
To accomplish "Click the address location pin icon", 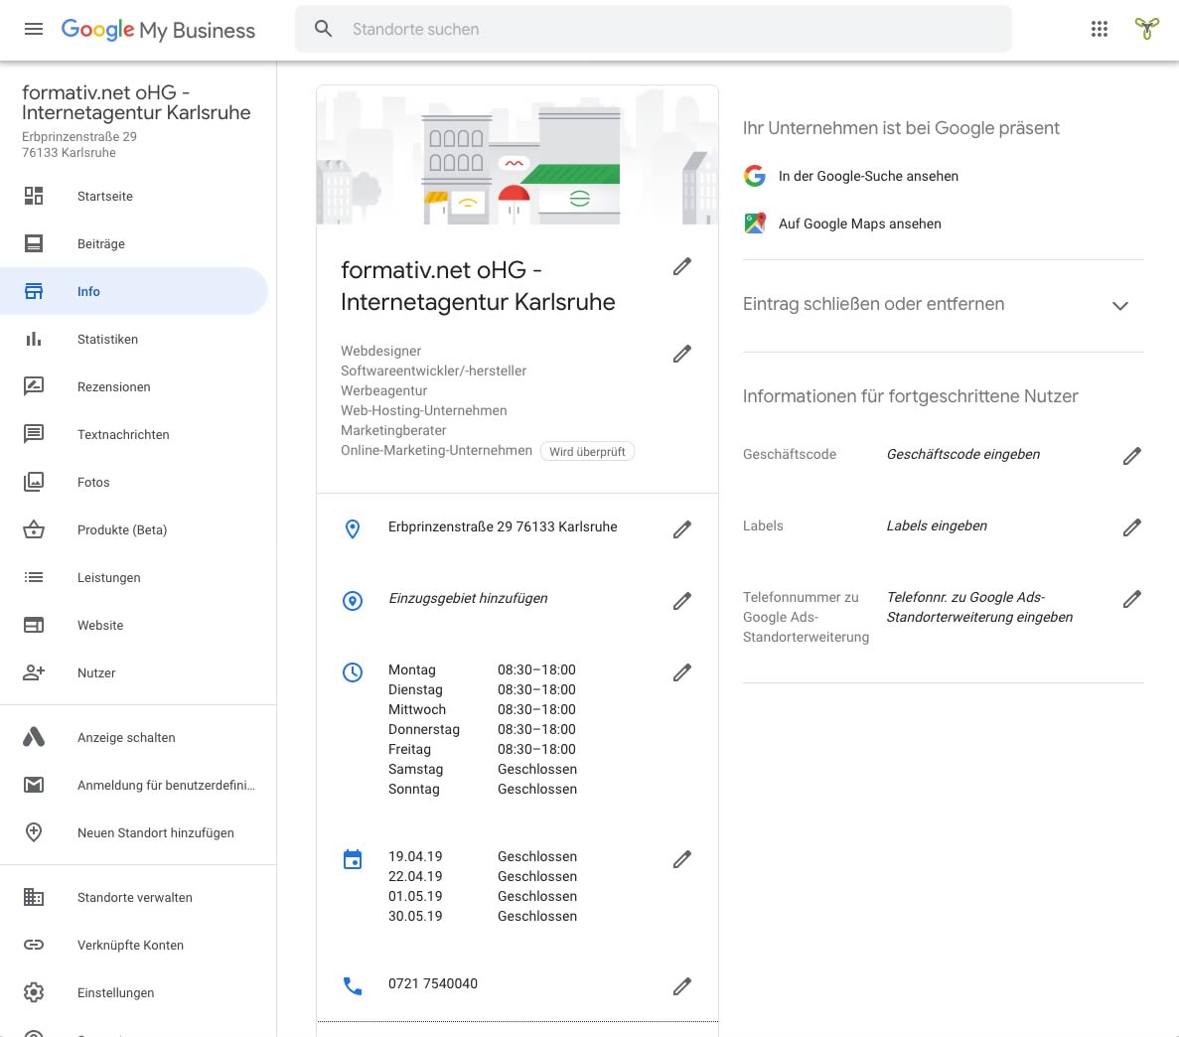I will coord(353,529).
